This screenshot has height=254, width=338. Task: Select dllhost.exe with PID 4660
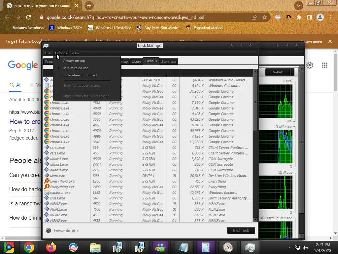[148, 159]
